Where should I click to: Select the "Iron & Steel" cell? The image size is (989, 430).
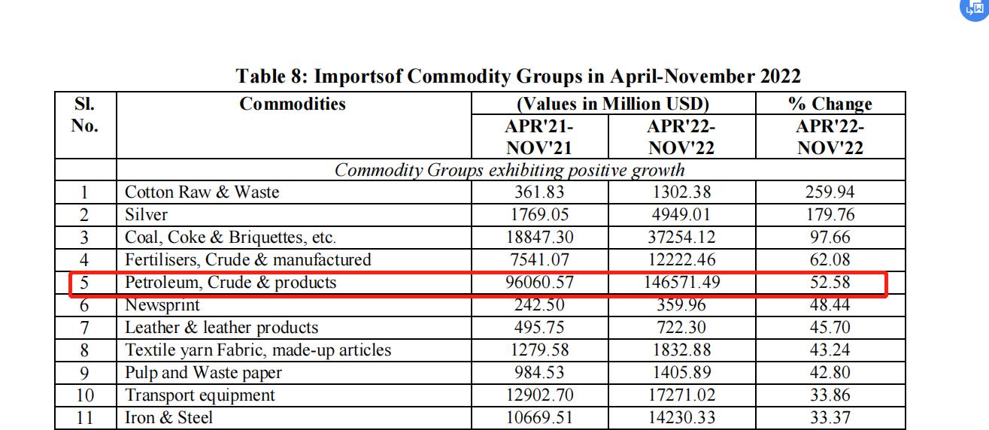[168, 418]
